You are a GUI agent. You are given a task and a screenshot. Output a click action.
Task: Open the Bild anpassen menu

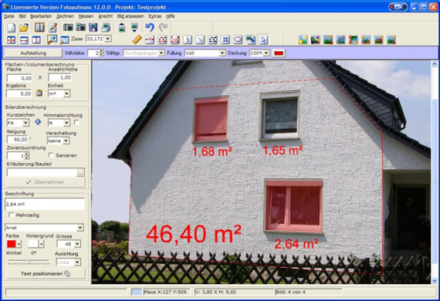pos(130,16)
